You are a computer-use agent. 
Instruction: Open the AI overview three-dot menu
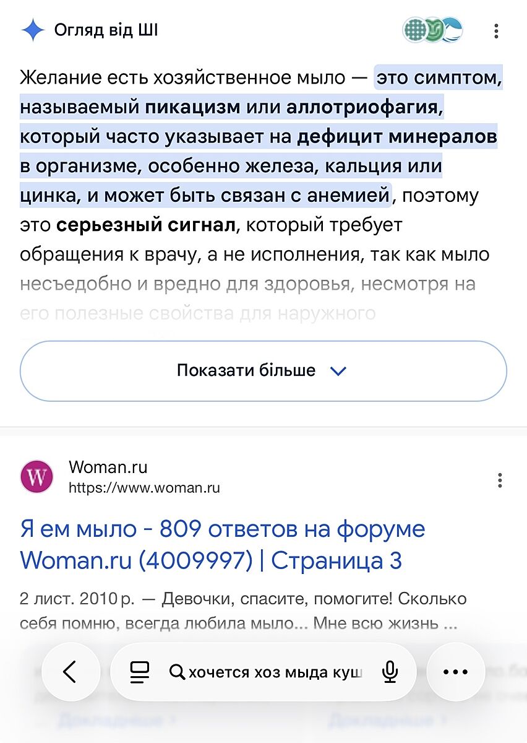tap(496, 31)
